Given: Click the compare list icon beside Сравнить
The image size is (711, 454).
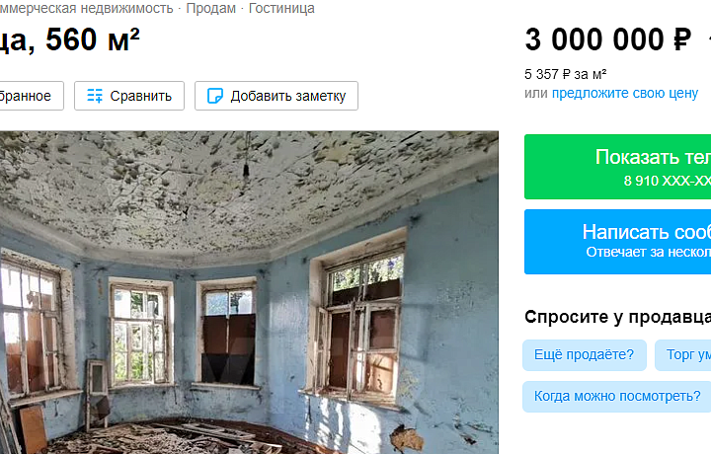Looking at the screenshot, I should tap(95, 96).
